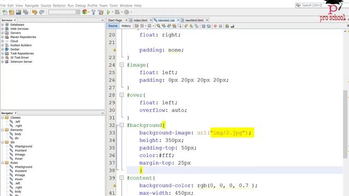Image resolution: width=349 pixels, height=196 pixels.
Task: Select the Selenium Server node
Action: [21, 62]
